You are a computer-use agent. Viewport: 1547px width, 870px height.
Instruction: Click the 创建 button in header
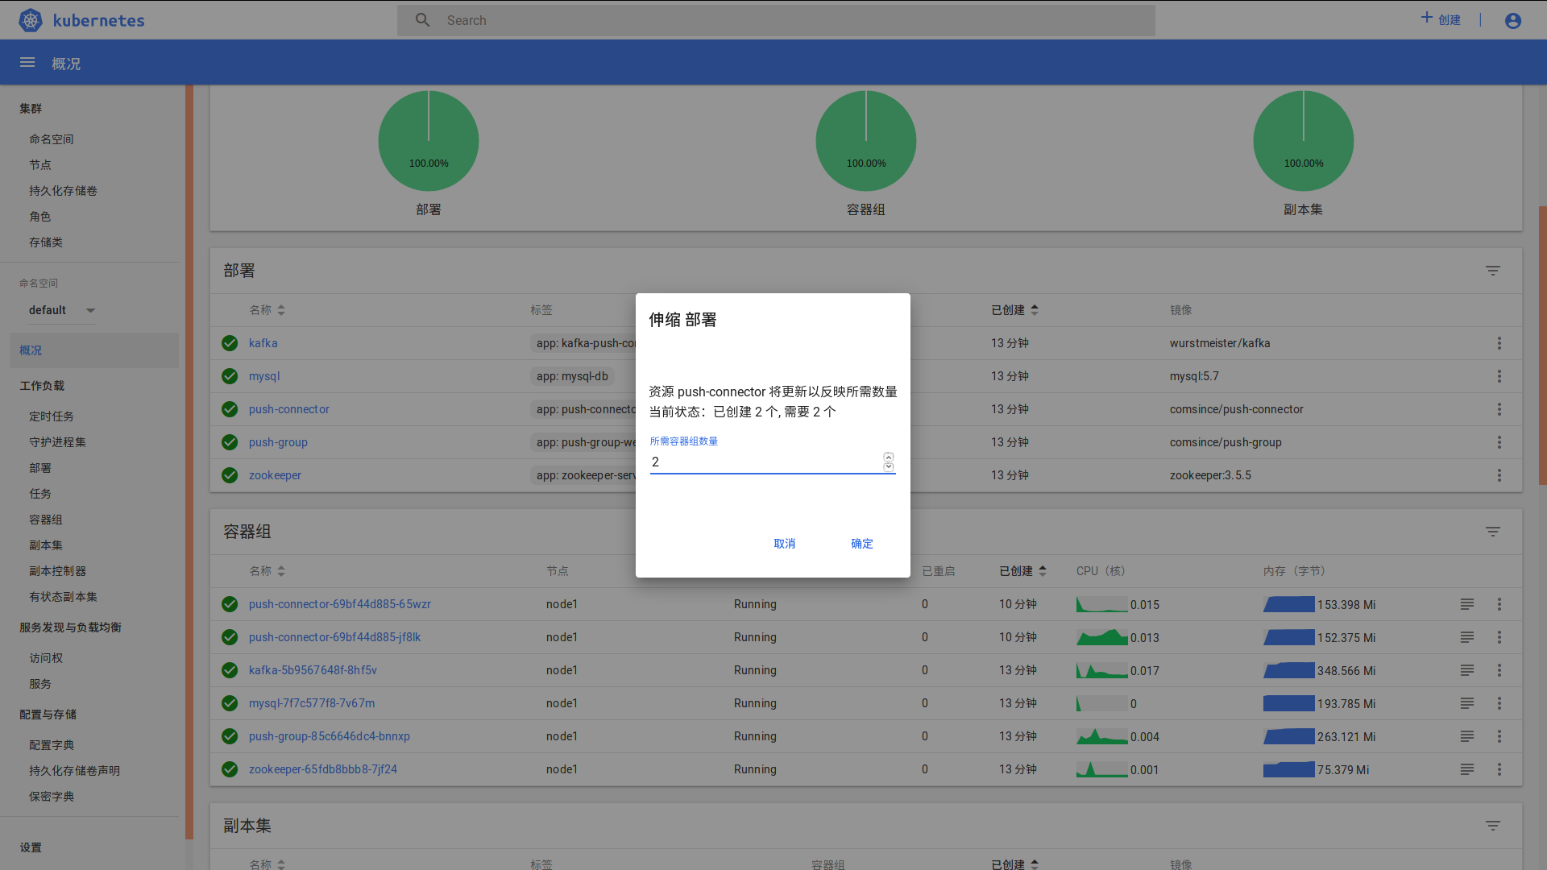click(x=1441, y=19)
